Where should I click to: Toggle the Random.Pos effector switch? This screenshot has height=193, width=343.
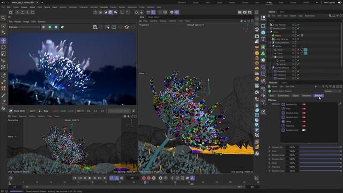click(x=304, y=105)
